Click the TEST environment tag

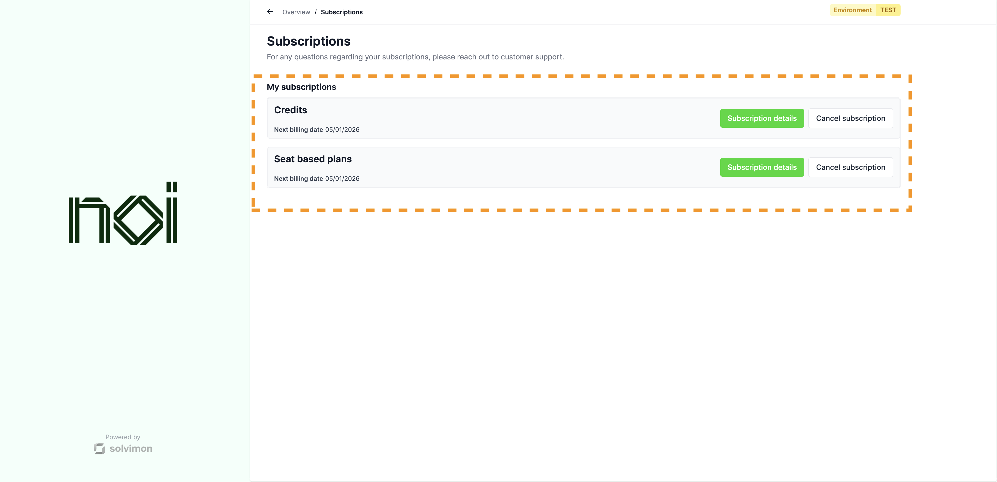(888, 10)
